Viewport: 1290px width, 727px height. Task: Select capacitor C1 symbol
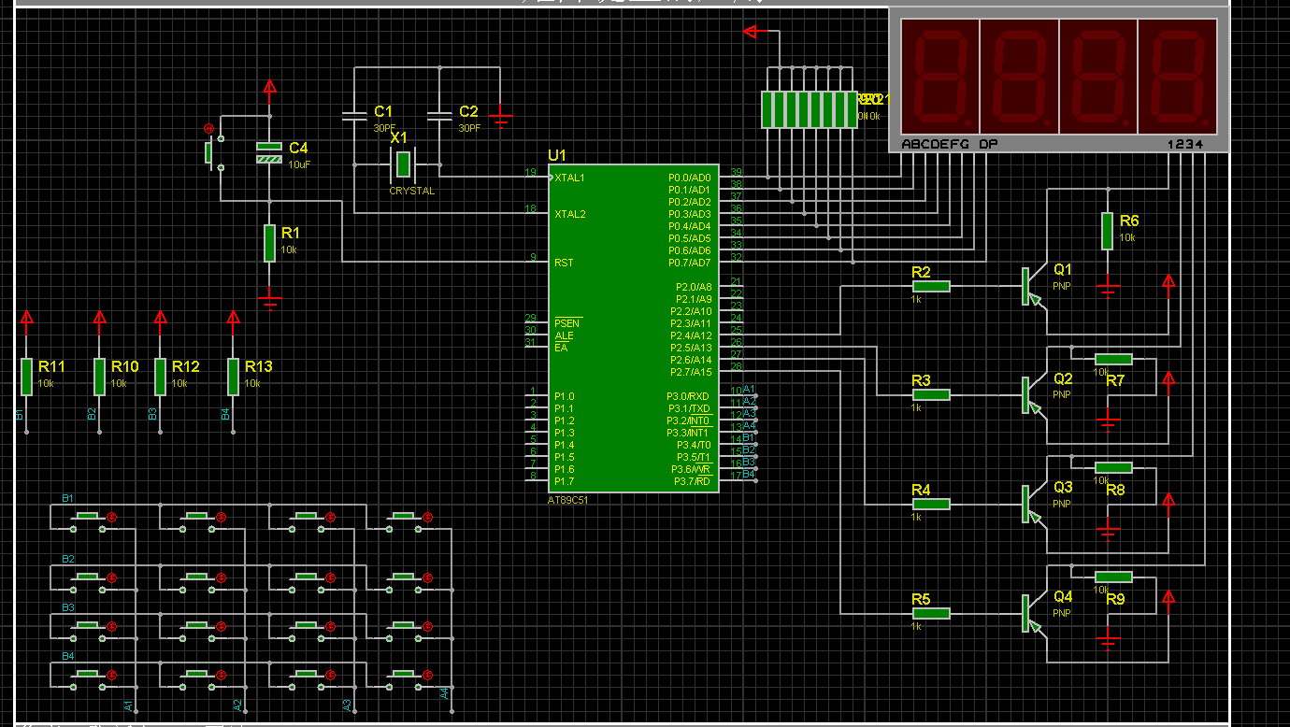tap(354, 116)
